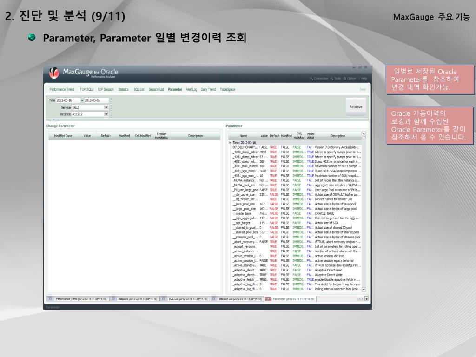This screenshot has width=476, height=357.
Task: Switch to Daily Trend tab
Action: click(208, 89)
